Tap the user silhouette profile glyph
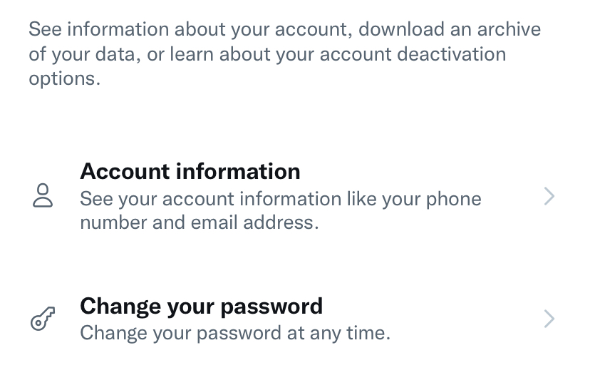Image resolution: width=590 pixels, height=385 pixels. click(x=43, y=195)
